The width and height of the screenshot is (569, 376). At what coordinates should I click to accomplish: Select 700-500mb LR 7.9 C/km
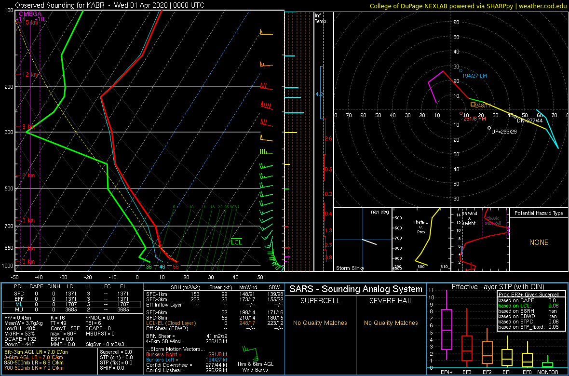coord(34,368)
